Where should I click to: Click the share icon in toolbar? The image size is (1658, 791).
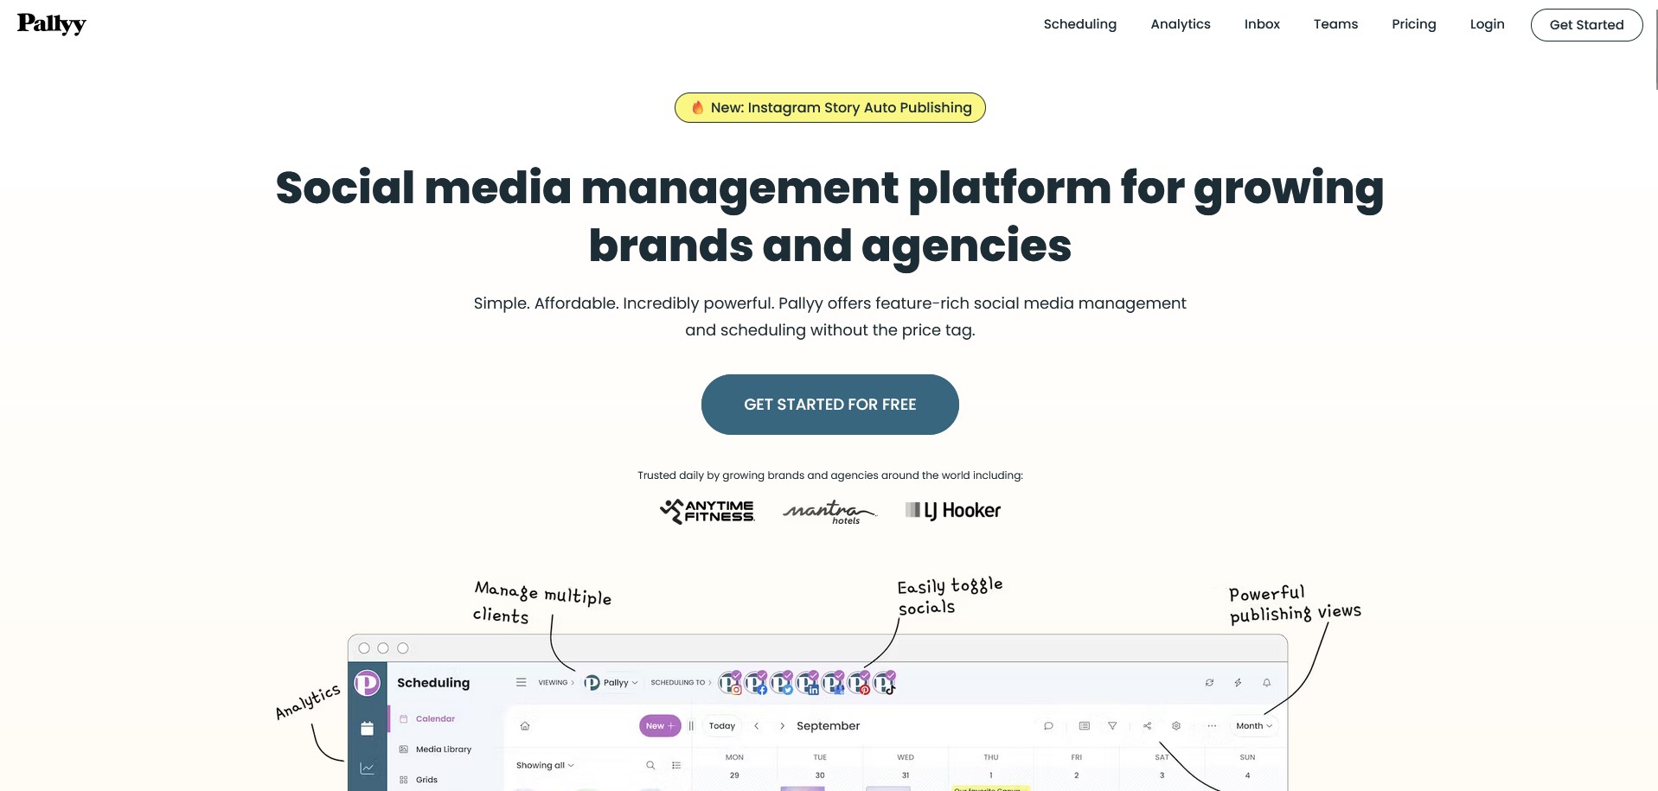pos(1147,726)
